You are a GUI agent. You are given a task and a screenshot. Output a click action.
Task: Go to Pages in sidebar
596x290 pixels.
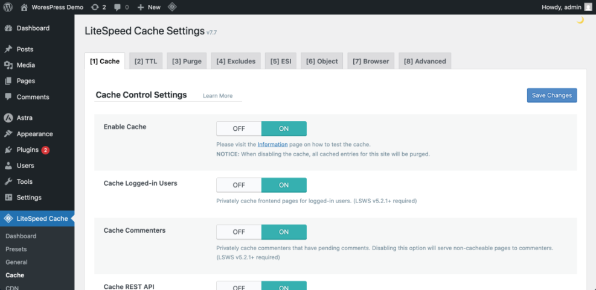click(26, 81)
